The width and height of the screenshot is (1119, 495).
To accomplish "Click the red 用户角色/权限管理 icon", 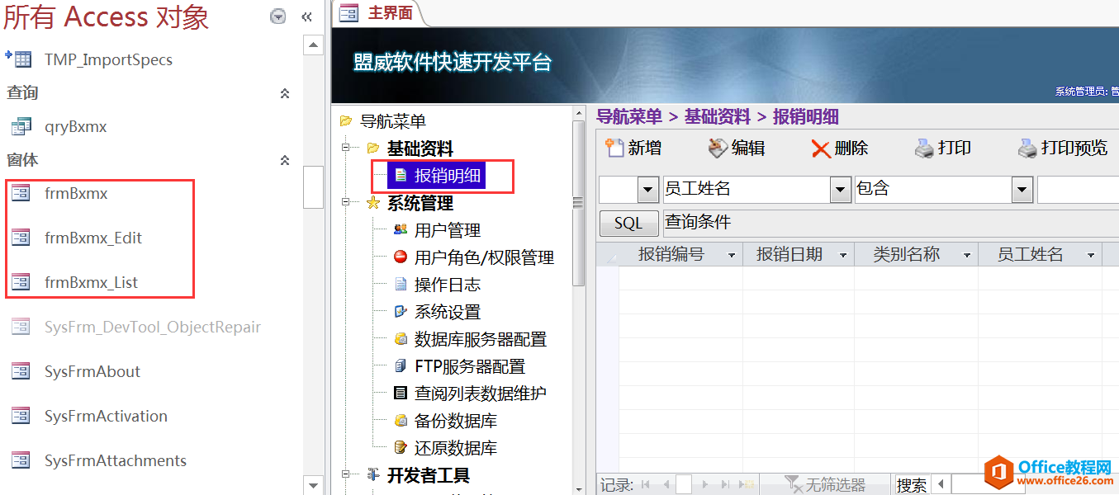I will point(401,257).
